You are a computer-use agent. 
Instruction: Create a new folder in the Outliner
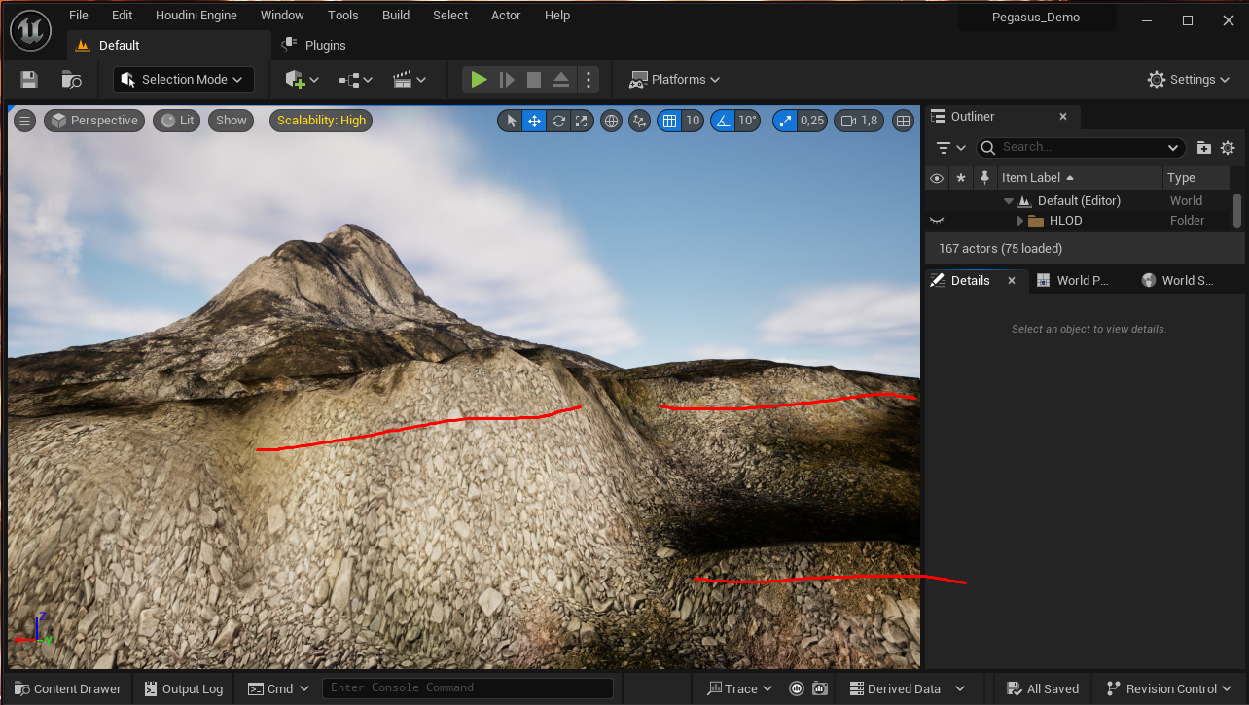[x=1203, y=148]
